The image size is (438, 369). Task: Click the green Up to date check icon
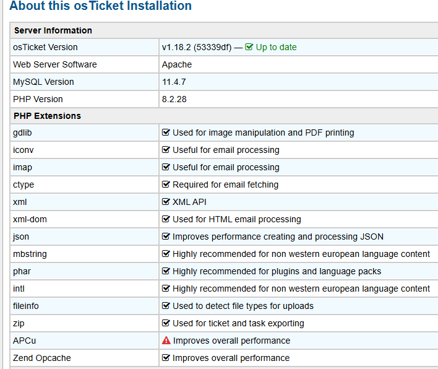point(249,47)
